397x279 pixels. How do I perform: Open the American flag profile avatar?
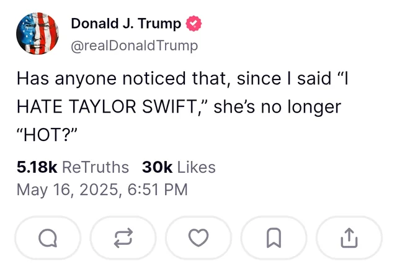tap(38, 34)
